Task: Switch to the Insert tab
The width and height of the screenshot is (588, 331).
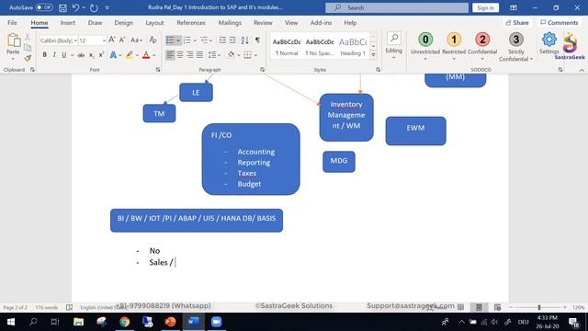Action: (x=68, y=23)
